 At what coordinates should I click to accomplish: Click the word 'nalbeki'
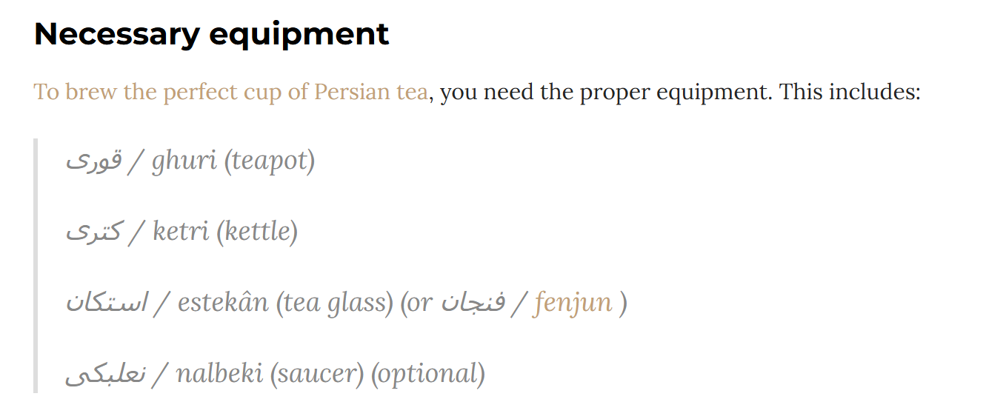click(x=219, y=374)
